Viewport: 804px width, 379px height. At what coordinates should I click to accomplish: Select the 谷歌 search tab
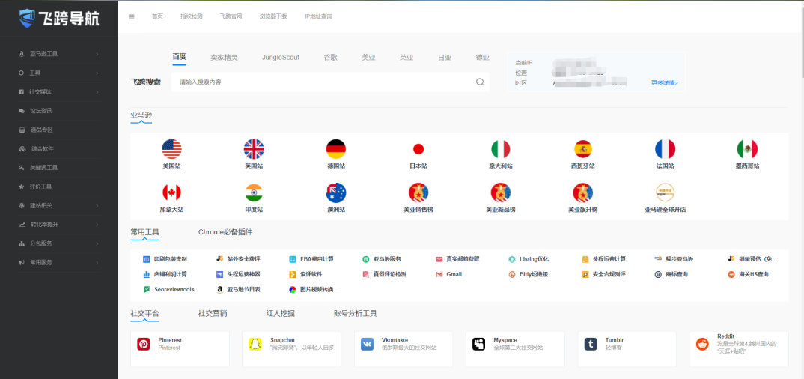[330, 58]
